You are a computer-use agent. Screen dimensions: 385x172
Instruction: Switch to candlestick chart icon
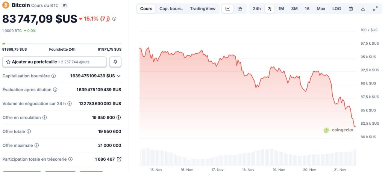[x=240, y=9]
